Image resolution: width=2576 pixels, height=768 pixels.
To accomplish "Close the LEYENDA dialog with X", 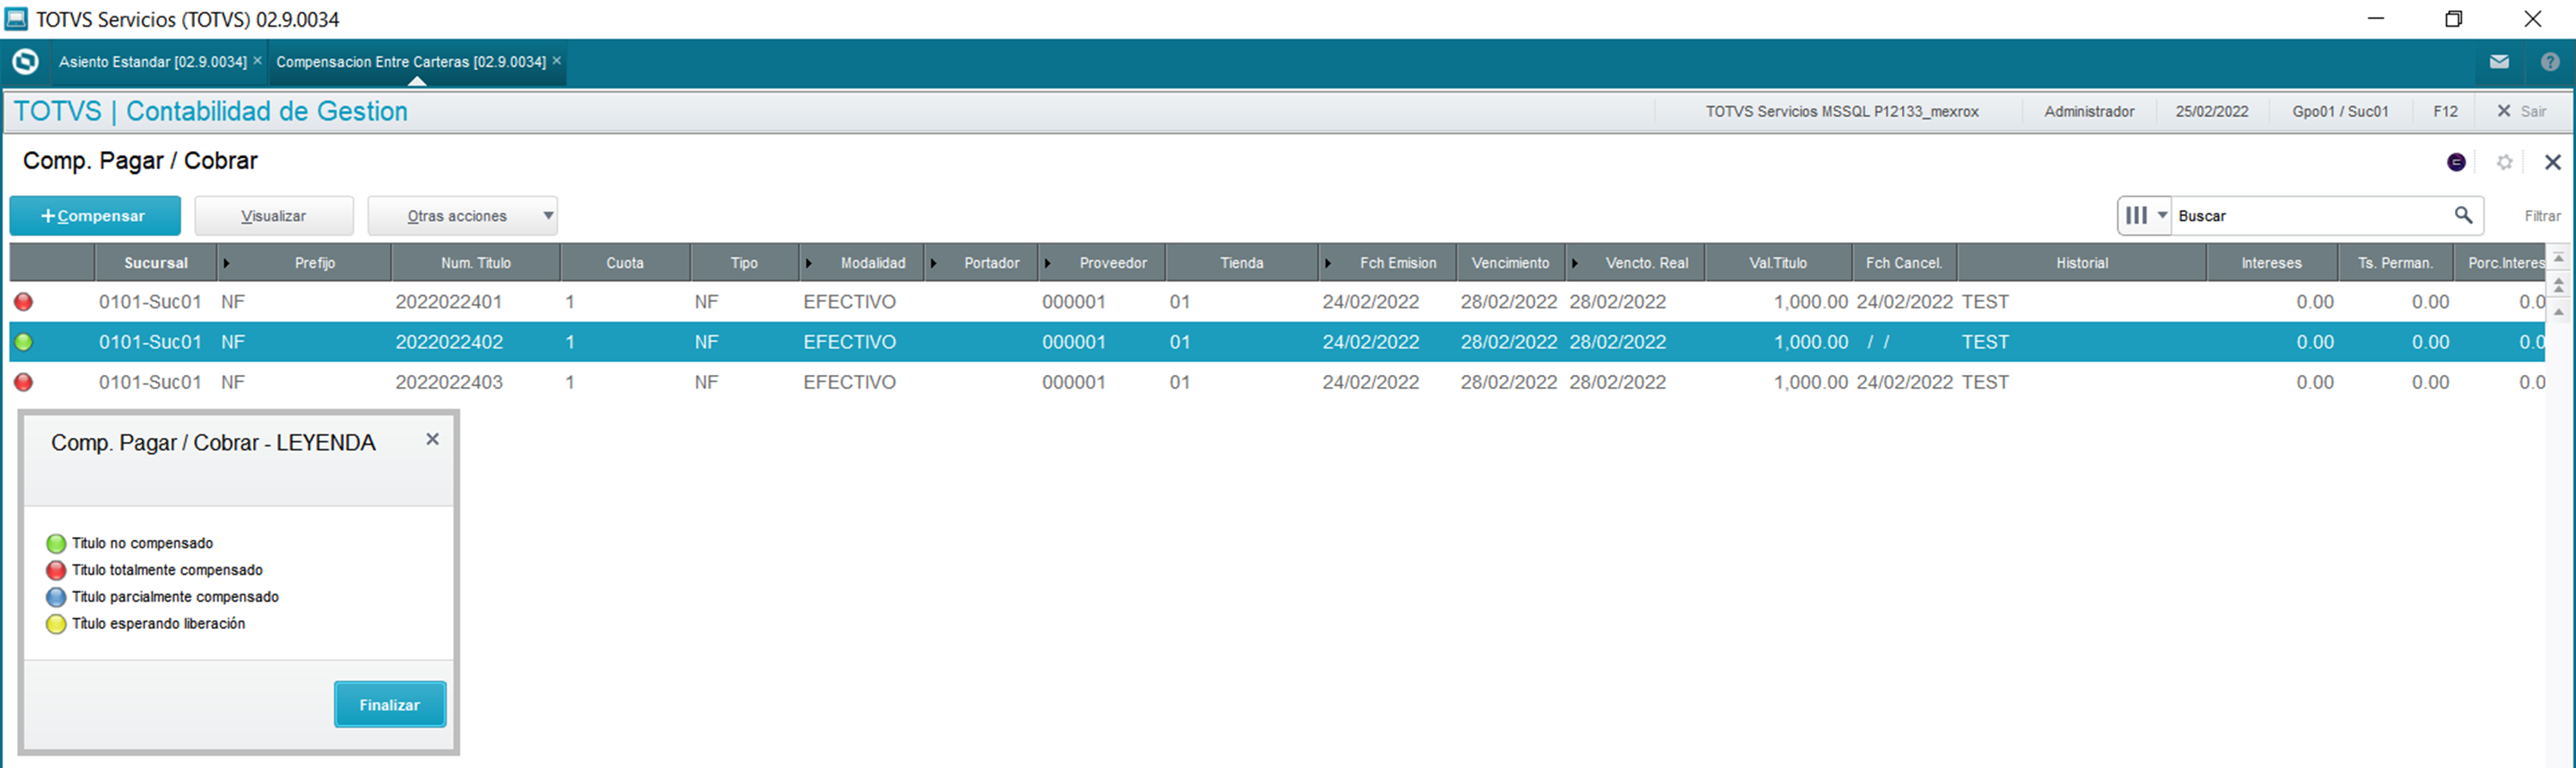I will click(x=432, y=439).
